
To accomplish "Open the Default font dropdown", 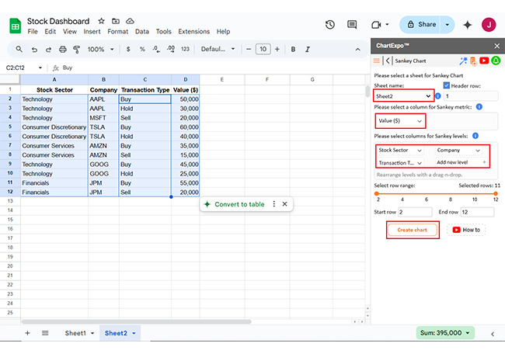I will pos(218,49).
